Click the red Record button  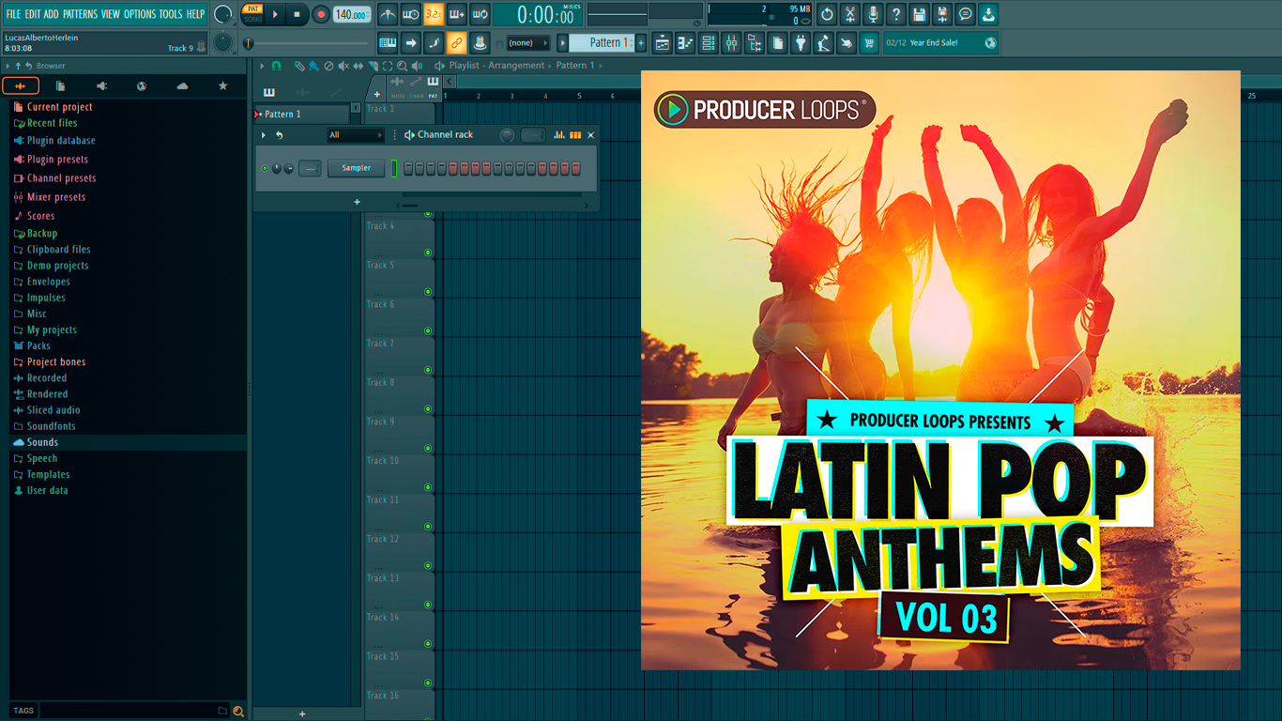click(321, 14)
